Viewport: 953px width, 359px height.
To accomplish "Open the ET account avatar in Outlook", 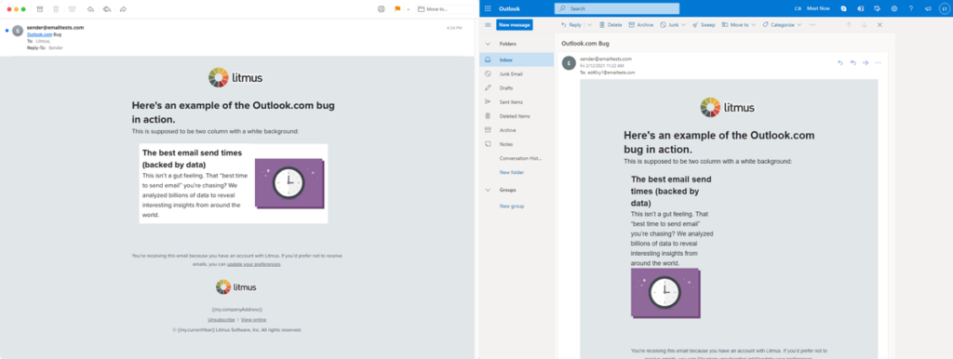I will (x=944, y=8).
